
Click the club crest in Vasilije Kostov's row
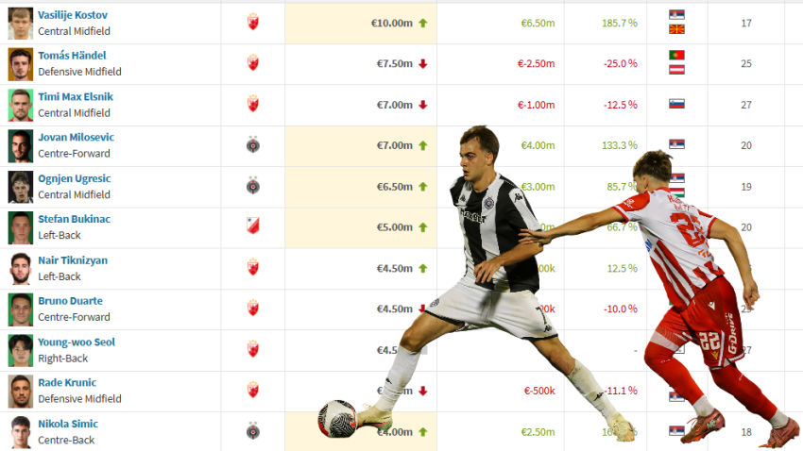[253, 22]
